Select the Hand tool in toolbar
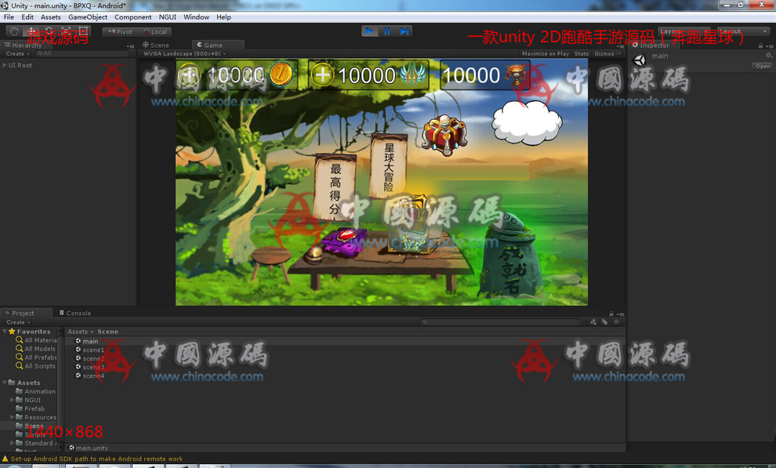 [14, 31]
